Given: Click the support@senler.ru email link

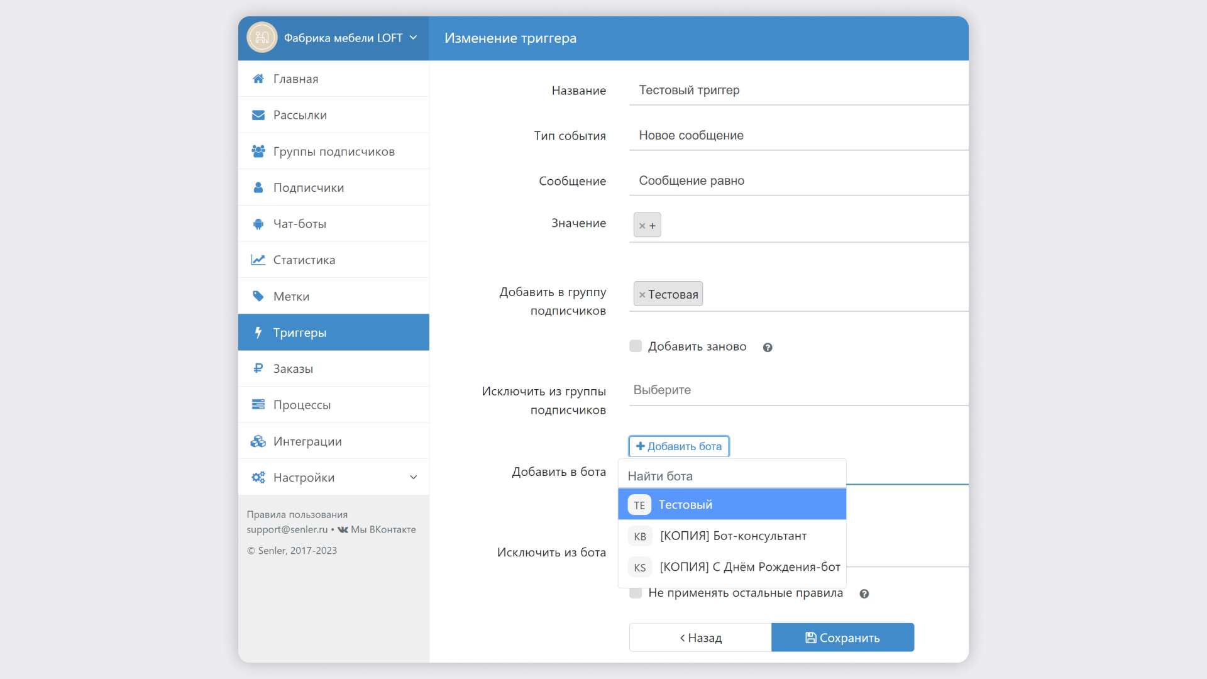Looking at the screenshot, I should 287,529.
